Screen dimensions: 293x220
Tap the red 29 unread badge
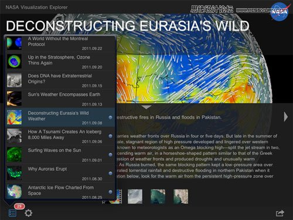tap(19, 206)
